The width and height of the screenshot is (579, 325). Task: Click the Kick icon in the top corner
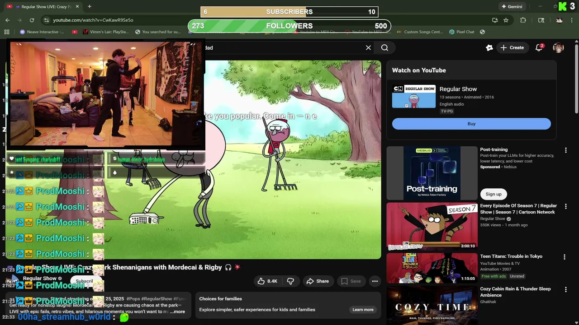point(563,6)
